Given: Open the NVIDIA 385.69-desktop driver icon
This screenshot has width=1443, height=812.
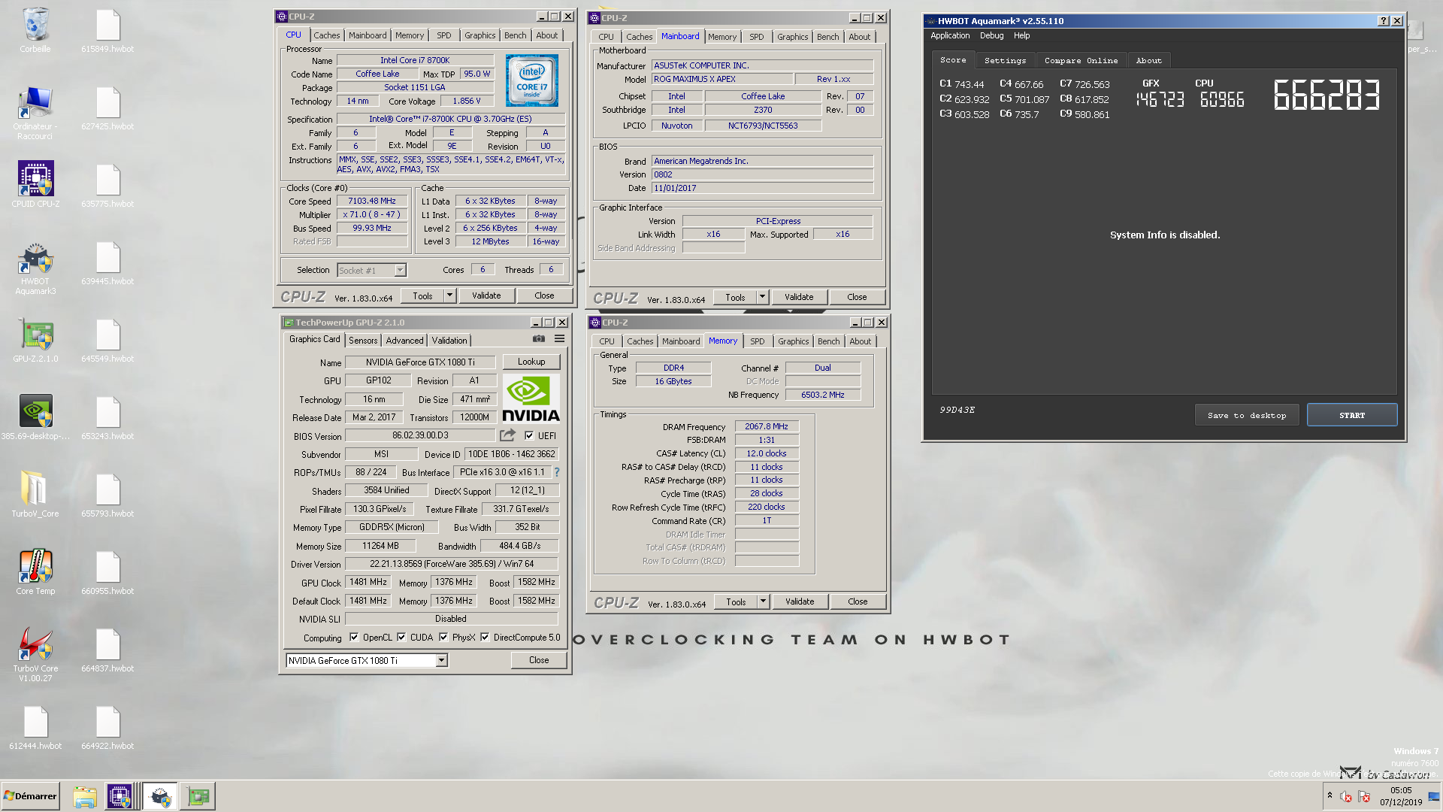Looking at the screenshot, I should pyautogui.click(x=35, y=417).
